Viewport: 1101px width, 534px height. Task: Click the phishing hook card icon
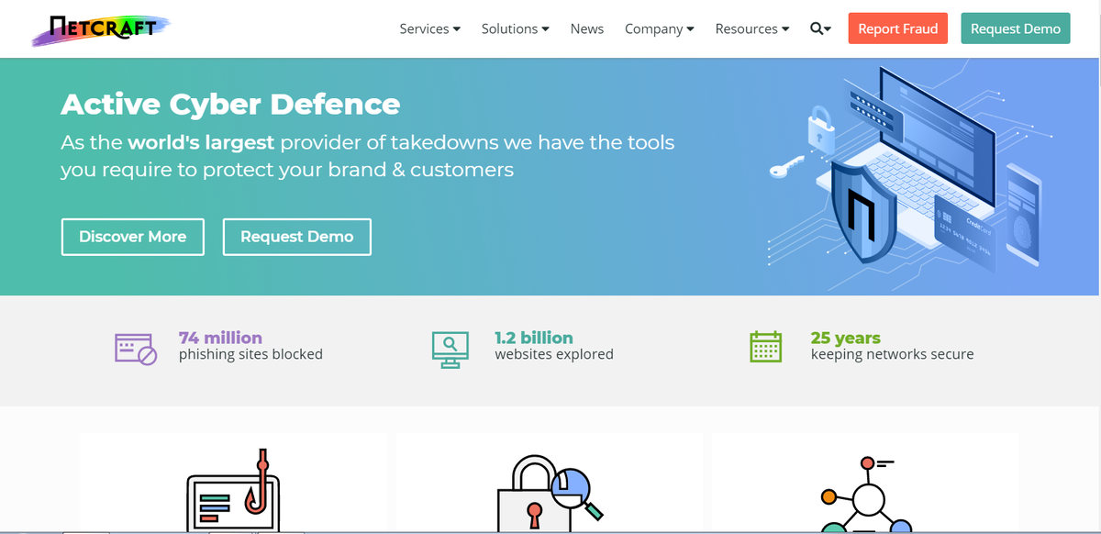(233, 490)
